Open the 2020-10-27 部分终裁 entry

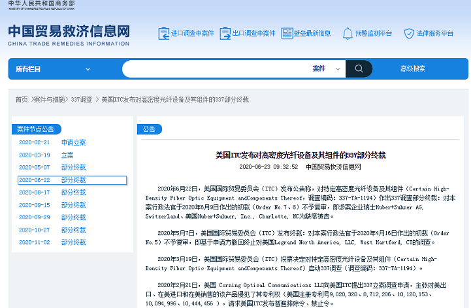point(52,230)
